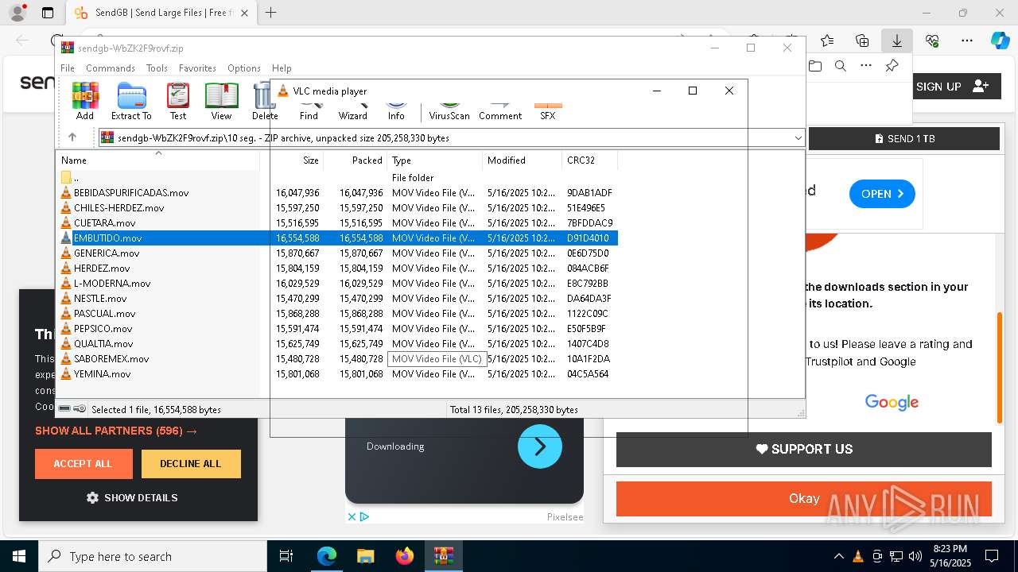The width and height of the screenshot is (1018, 572).
Task: Click the Test archive toolbar icon
Action: tap(178, 101)
